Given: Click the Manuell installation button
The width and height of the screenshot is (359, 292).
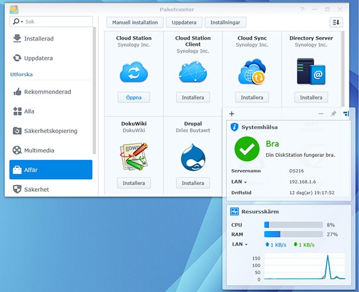Looking at the screenshot, I should tap(135, 22).
